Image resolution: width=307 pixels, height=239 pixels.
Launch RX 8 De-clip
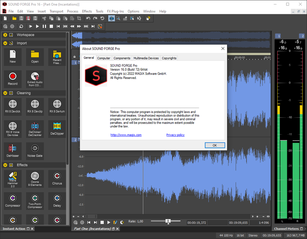(35, 107)
